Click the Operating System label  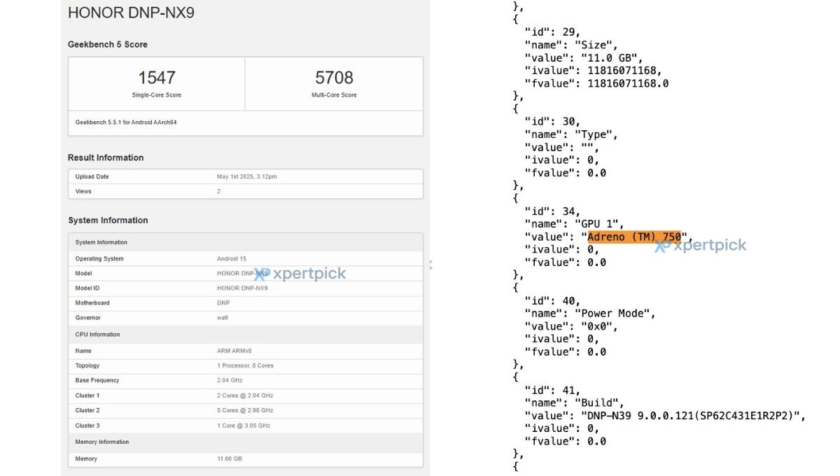pyautogui.click(x=99, y=259)
